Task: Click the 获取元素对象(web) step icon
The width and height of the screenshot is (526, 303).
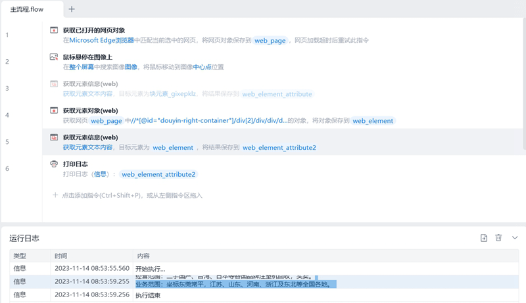Action: click(x=54, y=110)
